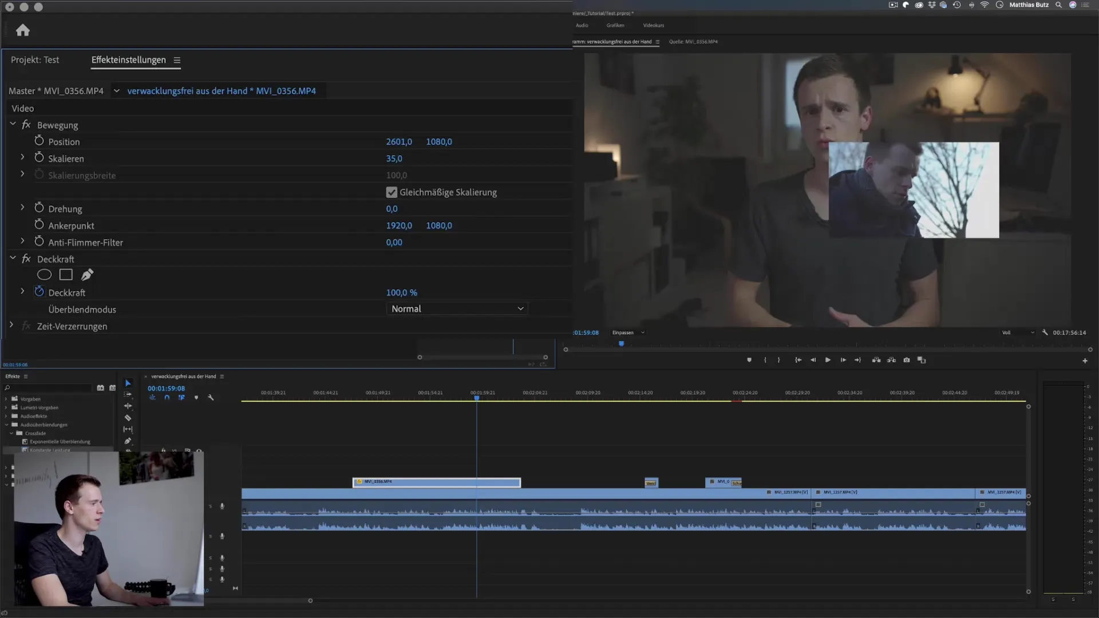Filter effects by 32-bit color icon
This screenshot has height=618, width=1099.
pos(113,388)
